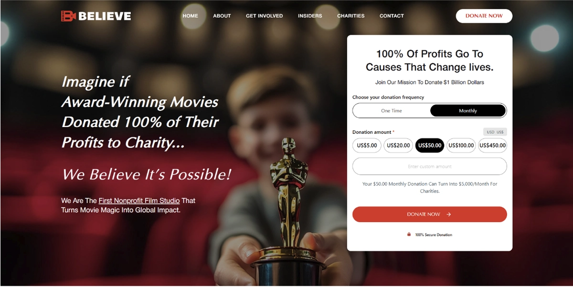Follow the First Nonprofit Film Studio link
The width and height of the screenshot is (573, 288).
(x=139, y=201)
